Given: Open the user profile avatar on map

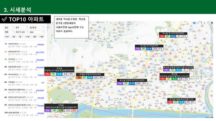Looking at the screenshot, I should tap(212, 23).
